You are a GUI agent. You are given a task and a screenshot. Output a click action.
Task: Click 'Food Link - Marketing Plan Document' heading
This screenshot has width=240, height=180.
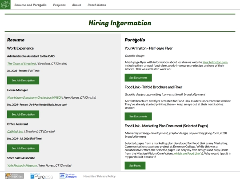pyautogui.click(x=166, y=126)
